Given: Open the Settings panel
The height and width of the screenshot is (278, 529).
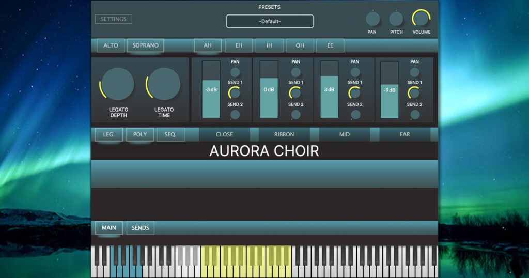Looking at the screenshot, I should point(113,19).
